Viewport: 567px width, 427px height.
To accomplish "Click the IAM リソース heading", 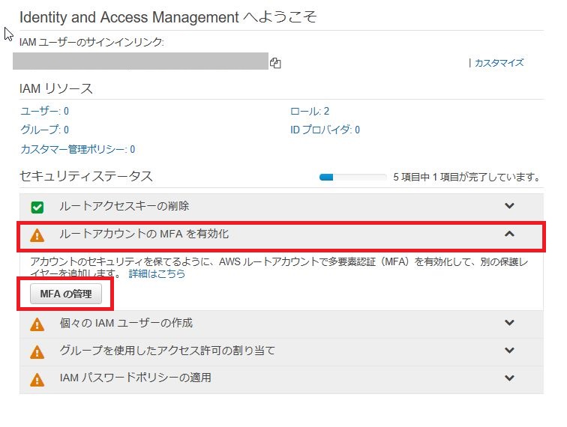I will point(56,88).
